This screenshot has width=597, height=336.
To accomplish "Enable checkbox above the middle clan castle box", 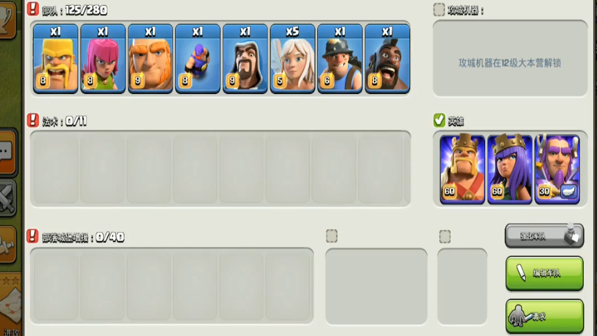I will tap(332, 236).
